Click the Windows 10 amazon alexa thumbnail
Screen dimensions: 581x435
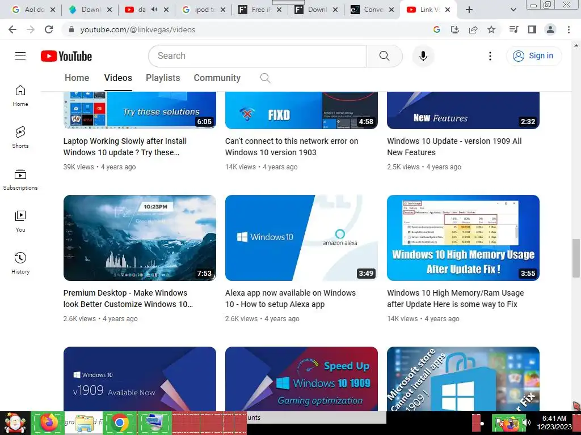point(302,238)
